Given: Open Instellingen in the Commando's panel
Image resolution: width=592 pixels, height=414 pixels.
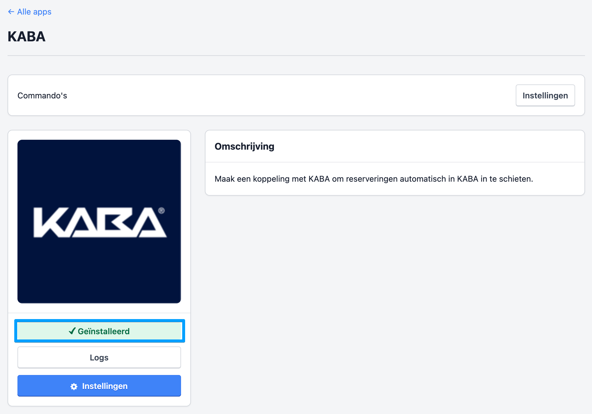Looking at the screenshot, I should [x=545, y=95].
